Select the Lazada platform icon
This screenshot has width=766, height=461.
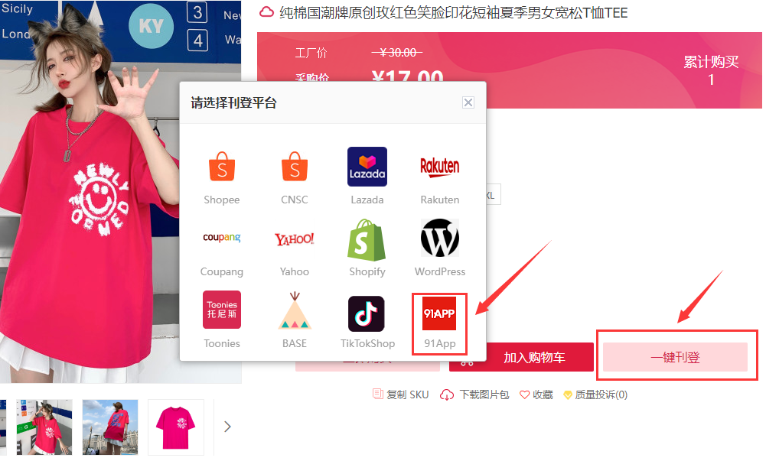(x=367, y=167)
